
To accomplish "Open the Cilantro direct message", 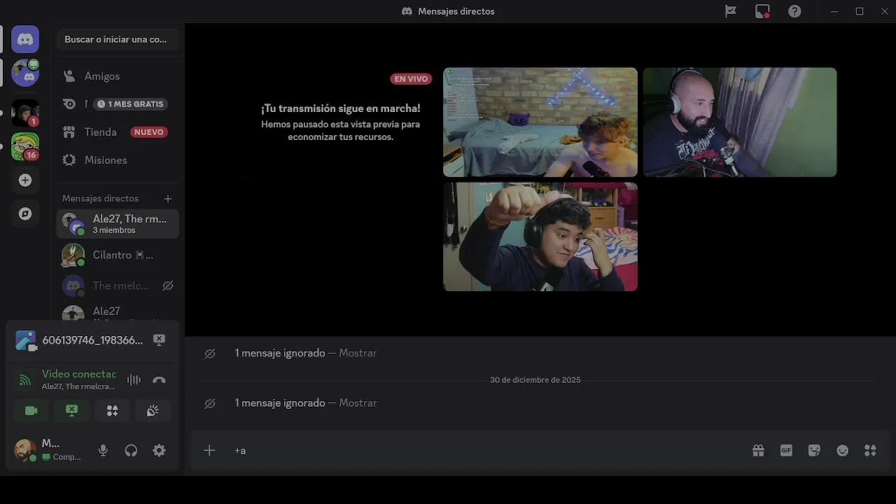I will coord(118,255).
